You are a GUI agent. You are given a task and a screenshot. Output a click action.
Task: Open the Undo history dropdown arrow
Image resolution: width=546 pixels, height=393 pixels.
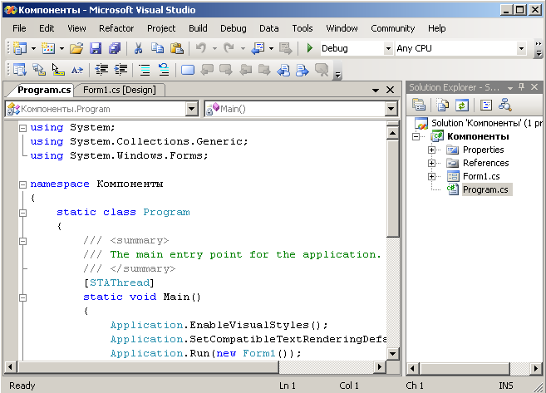214,48
